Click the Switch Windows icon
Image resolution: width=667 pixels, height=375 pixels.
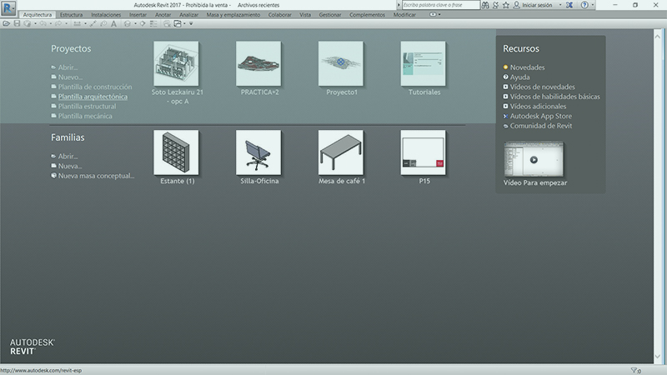178,24
